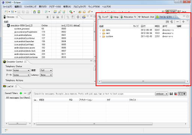Viewport: 192px width, 135px height.
Task: Toggle the saved filters view display button
Action: [x=180, y=94]
